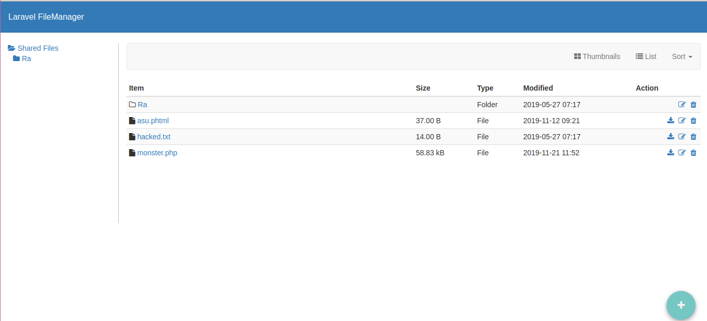Rename the Ra folder via edit icon
This screenshot has height=321, width=707.
pos(682,105)
